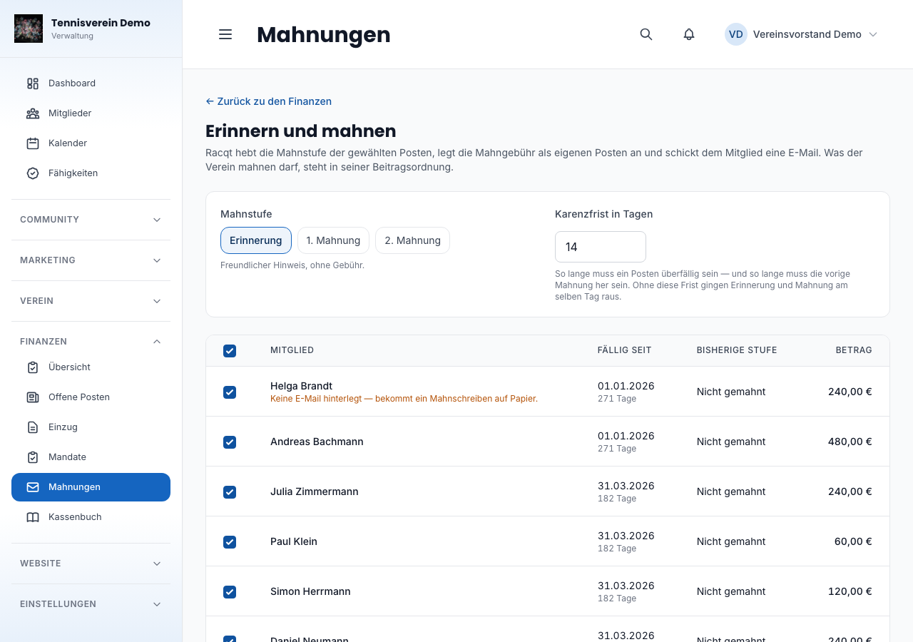Click the Mahnungen envelope icon
The height and width of the screenshot is (642, 913).
(33, 487)
